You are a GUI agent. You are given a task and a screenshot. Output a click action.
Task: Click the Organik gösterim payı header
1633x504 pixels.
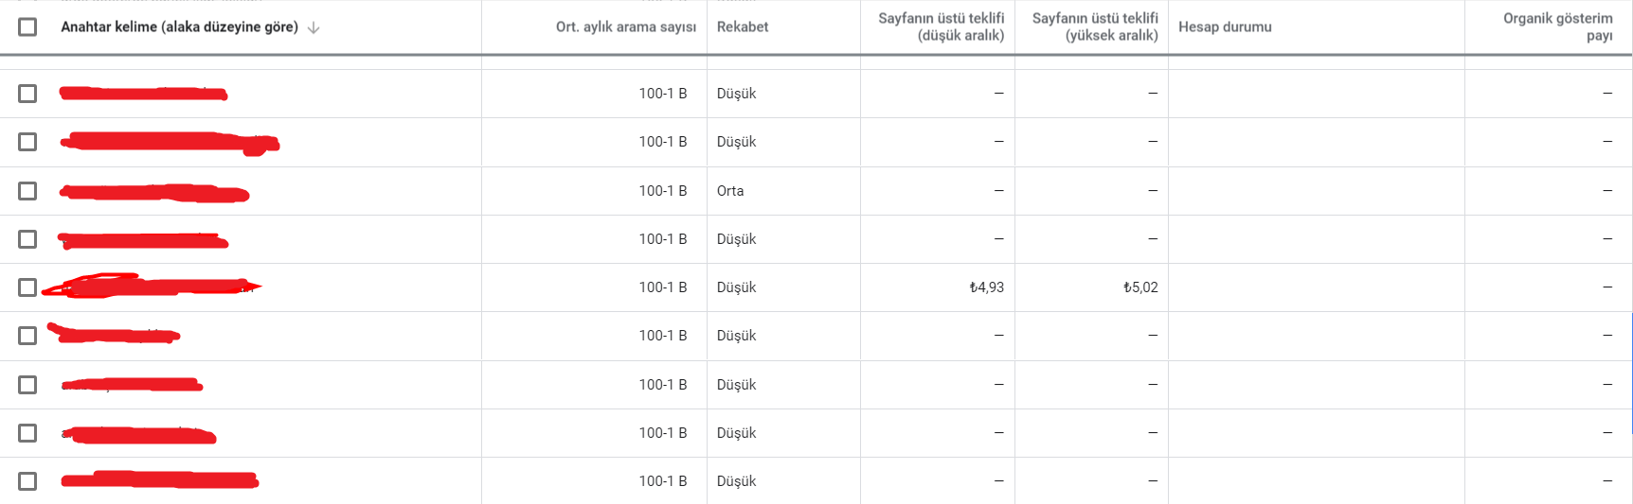[1558, 26]
